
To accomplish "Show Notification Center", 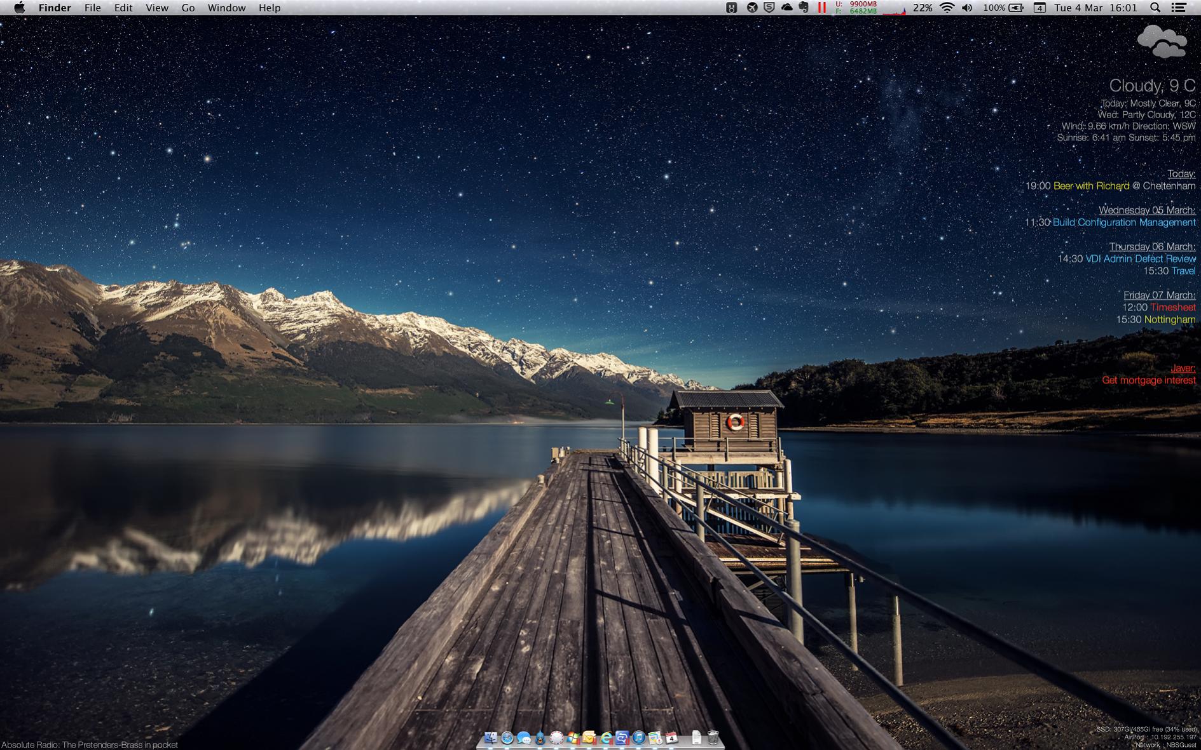I will [1179, 8].
